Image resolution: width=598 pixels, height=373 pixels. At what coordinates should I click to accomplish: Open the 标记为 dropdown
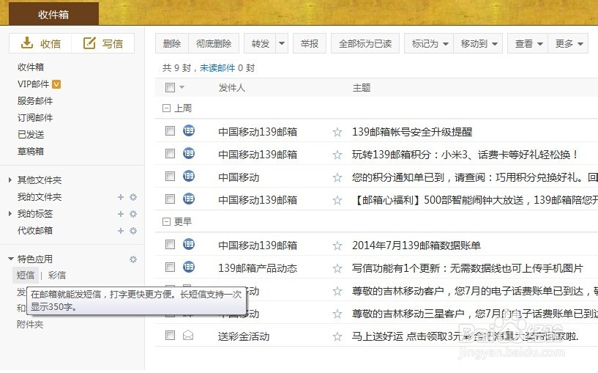point(429,43)
